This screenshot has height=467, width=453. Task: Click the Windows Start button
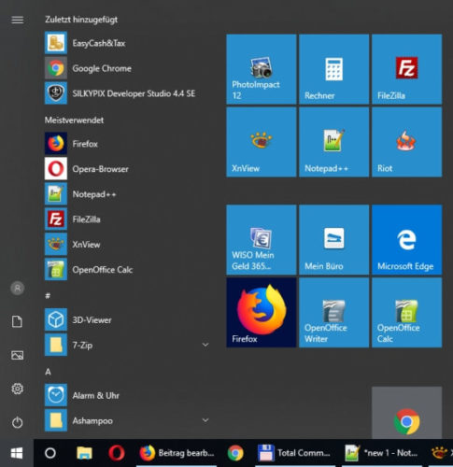pyautogui.click(x=17, y=453)
